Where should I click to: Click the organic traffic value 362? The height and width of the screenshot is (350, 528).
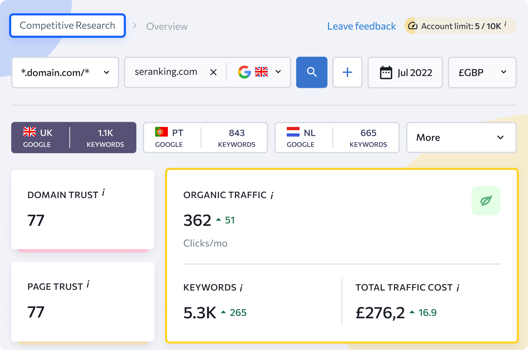pyautogui.click(x=198, y=220)
